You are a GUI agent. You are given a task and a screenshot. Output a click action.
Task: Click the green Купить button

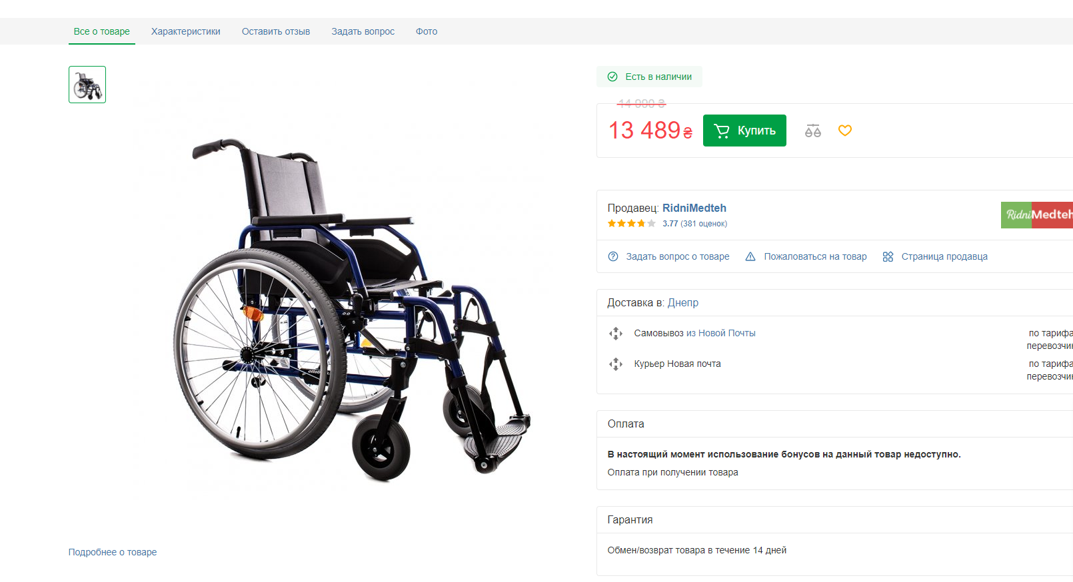pyautogui.click(x=744, y=131)
